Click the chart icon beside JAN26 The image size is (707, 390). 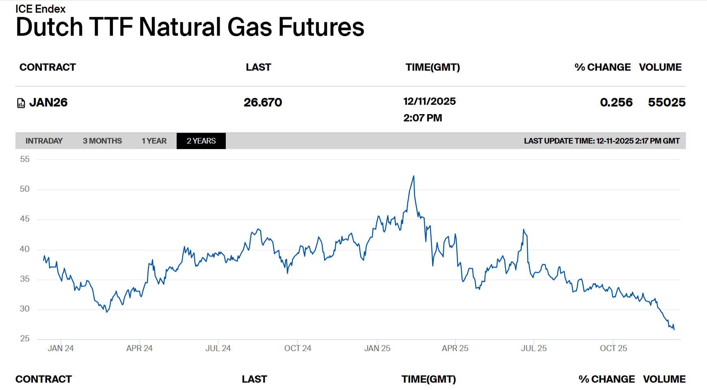coord(21,103)
